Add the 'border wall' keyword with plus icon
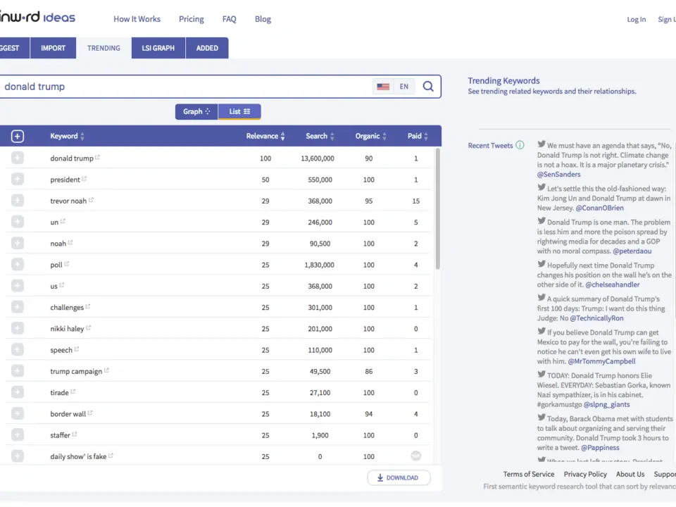Image resolution: width=676 pixels, height=507 pixels. (x=17, y=414)
